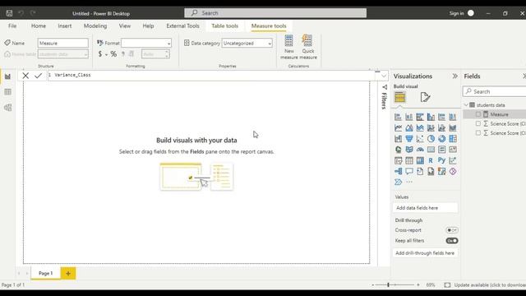
Task: Adjust the decimal places stepper
Action: tap(166, 54)
